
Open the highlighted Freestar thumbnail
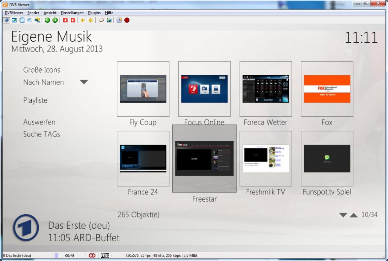tap(204, 158)
